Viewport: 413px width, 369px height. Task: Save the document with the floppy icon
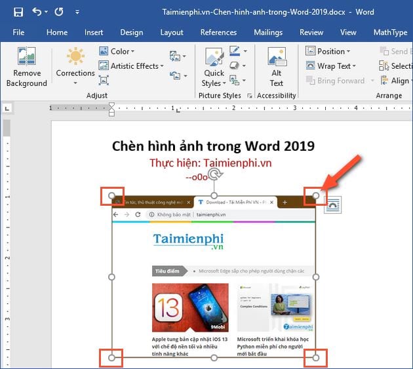pos(18,12)
